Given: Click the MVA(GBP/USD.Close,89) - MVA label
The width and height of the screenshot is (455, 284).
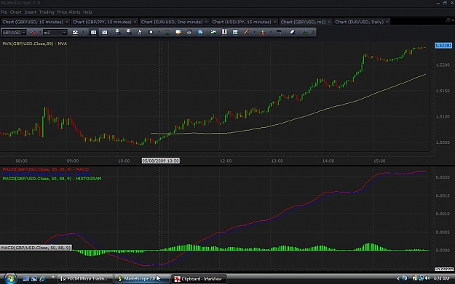Looking at the screenshot, I should [x=34, y=44].
